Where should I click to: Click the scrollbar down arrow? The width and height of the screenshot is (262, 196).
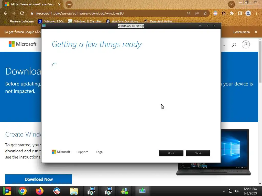(x=260, y=184)
